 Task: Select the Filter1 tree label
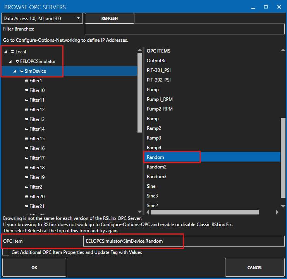pyautogui.click(x=36, y=81)
